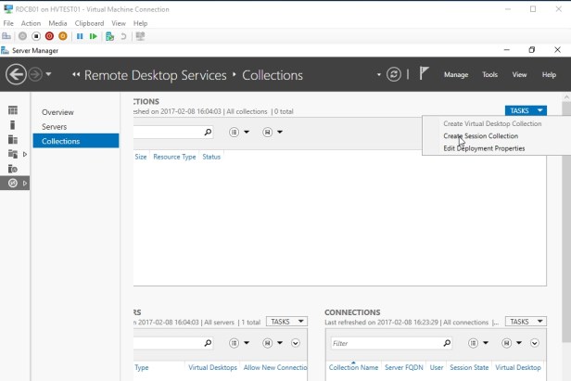The width and height of the screenshot is (571, 381).
Task: Open the Collections TASKS dropdown
Action: (526, 110)
